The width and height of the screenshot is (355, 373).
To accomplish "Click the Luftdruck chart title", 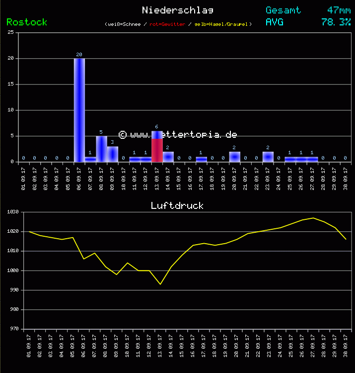I will click(177, 205).
